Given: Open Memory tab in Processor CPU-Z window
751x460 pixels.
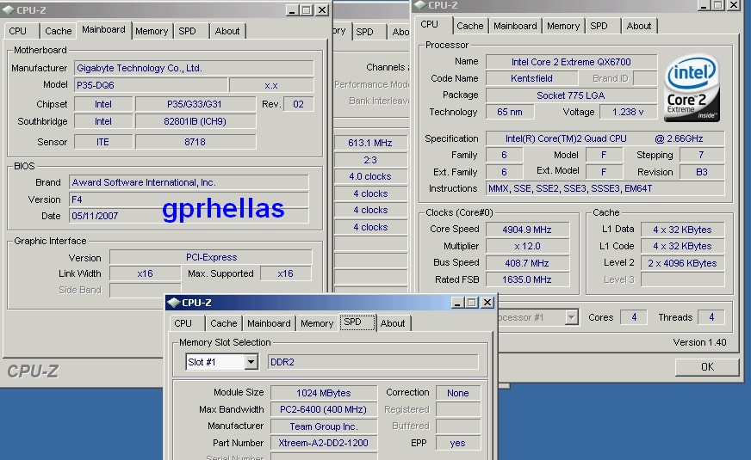Looking at the screenshot, I should click(563, 26).
